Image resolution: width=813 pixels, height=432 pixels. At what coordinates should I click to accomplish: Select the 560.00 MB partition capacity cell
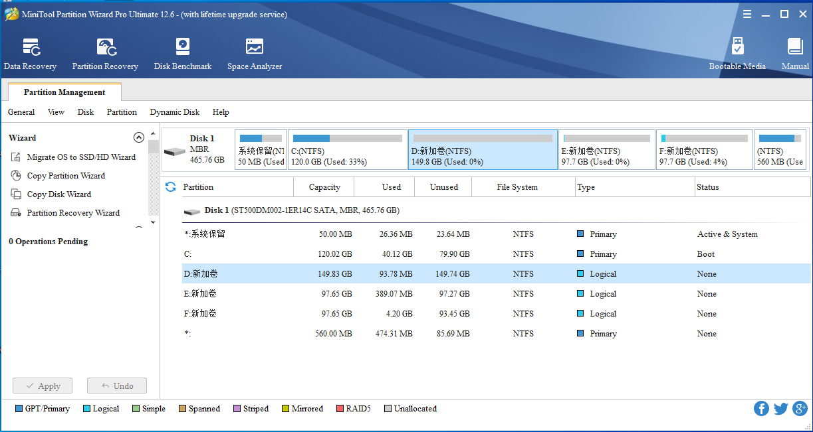pyautogui.click(x=334, y=334)
